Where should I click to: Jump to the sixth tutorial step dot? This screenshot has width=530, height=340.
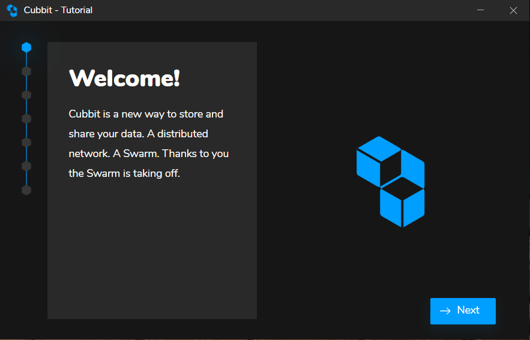[26, 166]
